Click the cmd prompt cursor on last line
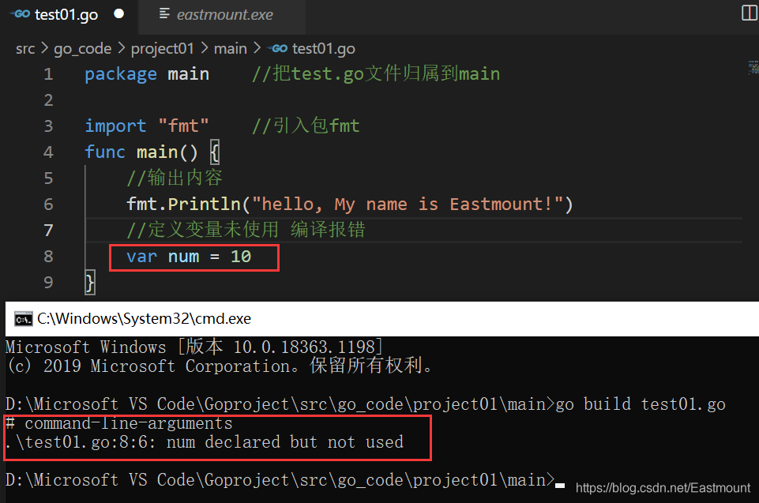This screenshot has width=759, height=503. click(559, 486)
